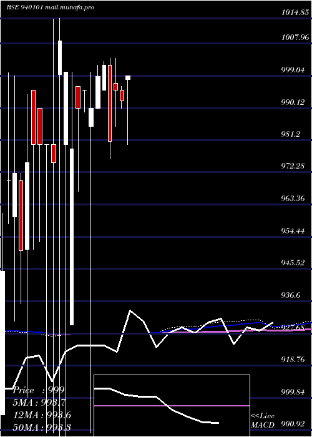Screen dimensions: 312x437
Task: Click the 954.44 price axis label
Action: point(293,231)
